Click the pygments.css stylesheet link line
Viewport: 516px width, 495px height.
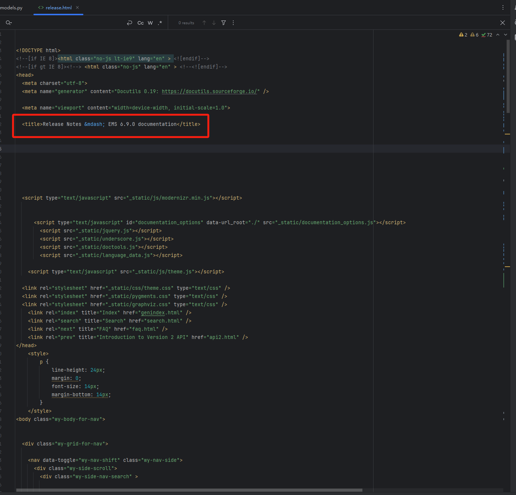pyautogui.click(x=125, y=296)
